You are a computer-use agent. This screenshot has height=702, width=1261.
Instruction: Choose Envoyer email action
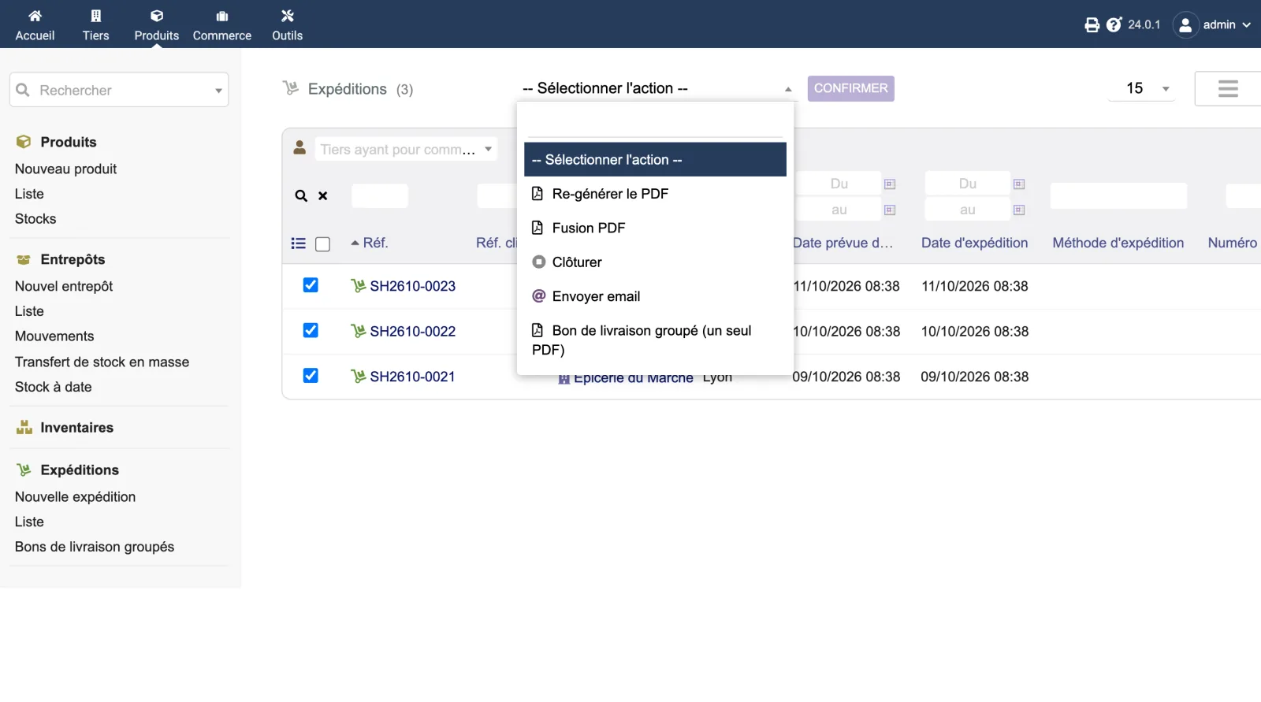coord(655,296)
